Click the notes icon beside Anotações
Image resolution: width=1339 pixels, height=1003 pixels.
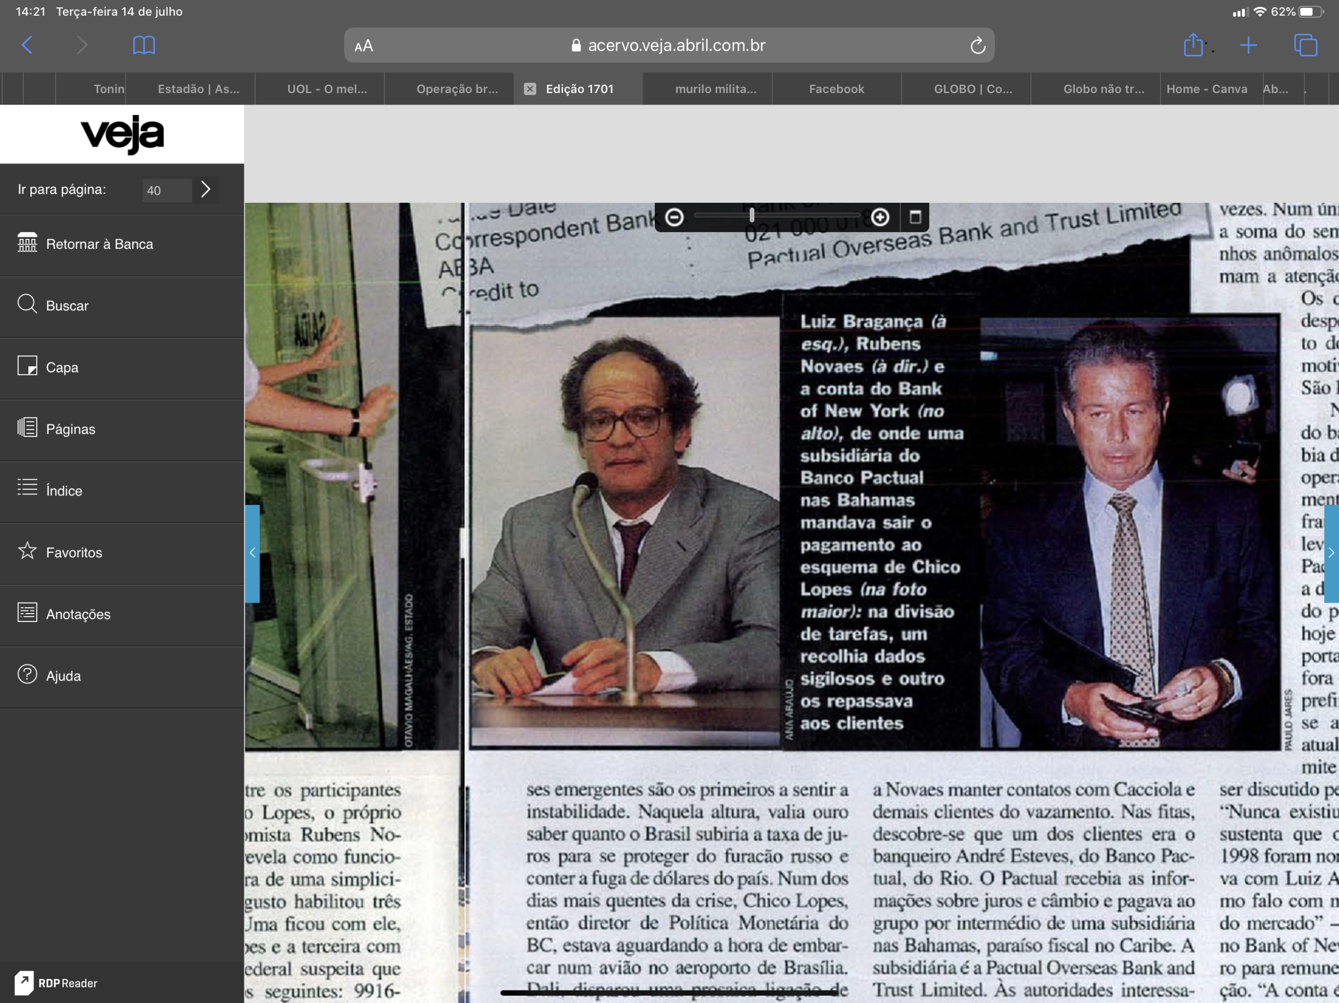(x=27, y=612)
